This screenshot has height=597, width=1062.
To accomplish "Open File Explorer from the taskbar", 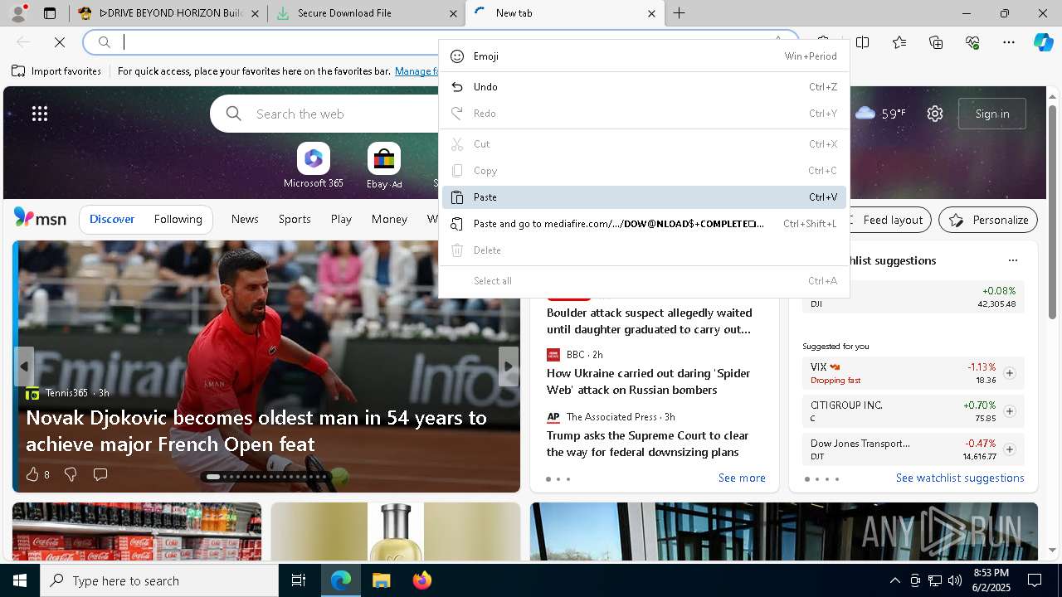I will pos(381,580).
